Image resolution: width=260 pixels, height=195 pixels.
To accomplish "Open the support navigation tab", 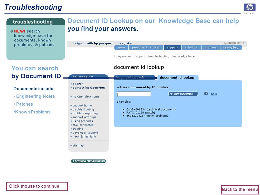I will (x=173, y=48).
